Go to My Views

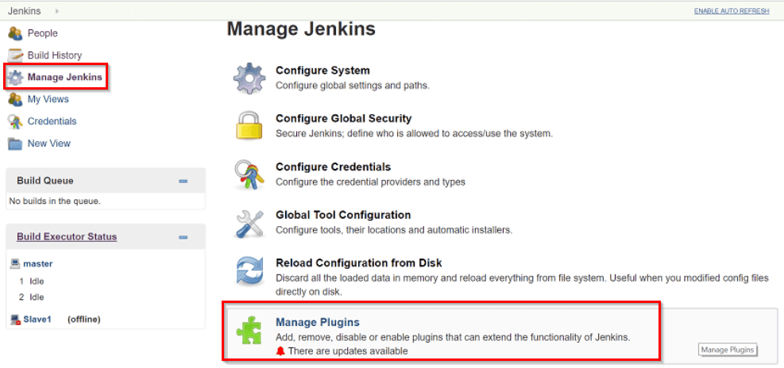[x=48, y=99]
